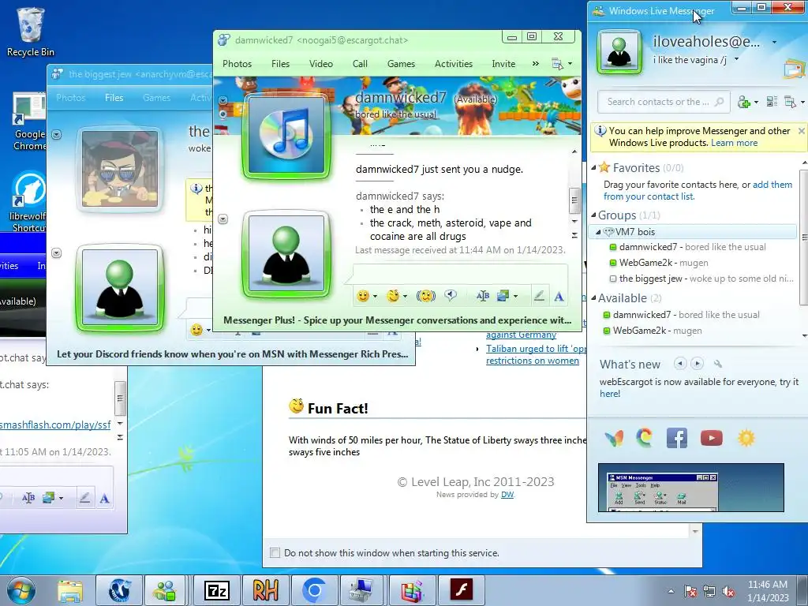Screen dimensions: 808x606
Task: Open status dropdown next to iloveaholes account name
Action: point(774,43)
